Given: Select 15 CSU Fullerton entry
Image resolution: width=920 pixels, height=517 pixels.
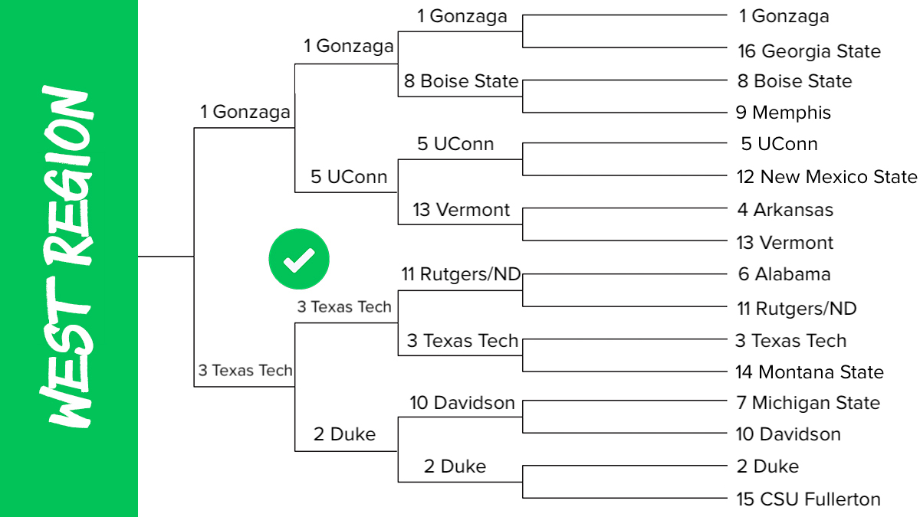Looking at the screenshot, I should [809, 499].
